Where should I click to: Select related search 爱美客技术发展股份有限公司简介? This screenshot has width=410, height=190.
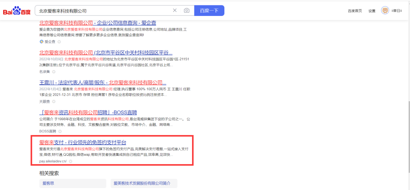click(144, 184)
